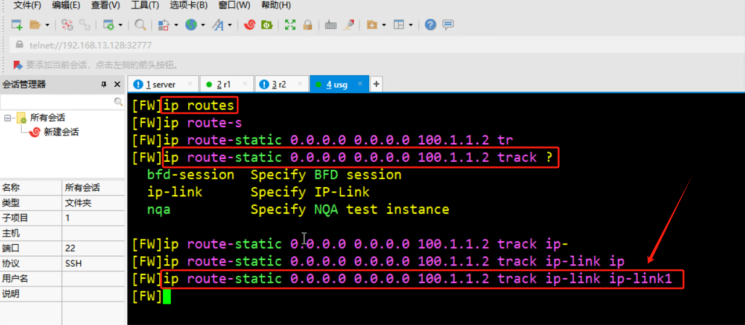Expand the new folder icon dropdown arrow
Image resolution: width=745 pixels, height=325 pixels.
(x=383, y=25)
